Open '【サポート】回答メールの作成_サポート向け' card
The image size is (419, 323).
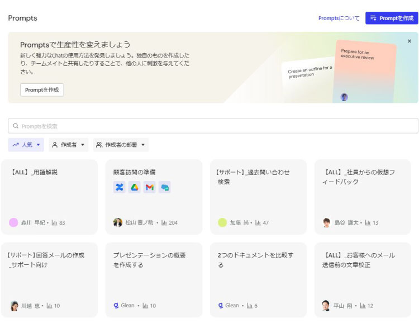(49, 279)
